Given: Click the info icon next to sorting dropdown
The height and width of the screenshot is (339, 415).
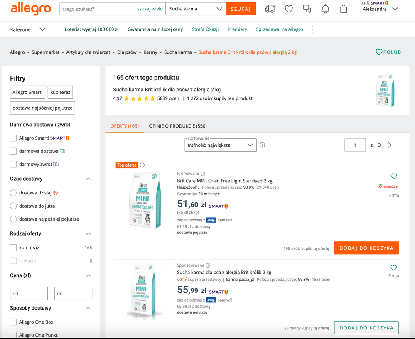Looking at the screenshot, I should point(262,145).
